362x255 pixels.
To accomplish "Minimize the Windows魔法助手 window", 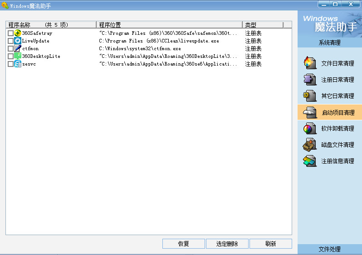I will 324,4.
